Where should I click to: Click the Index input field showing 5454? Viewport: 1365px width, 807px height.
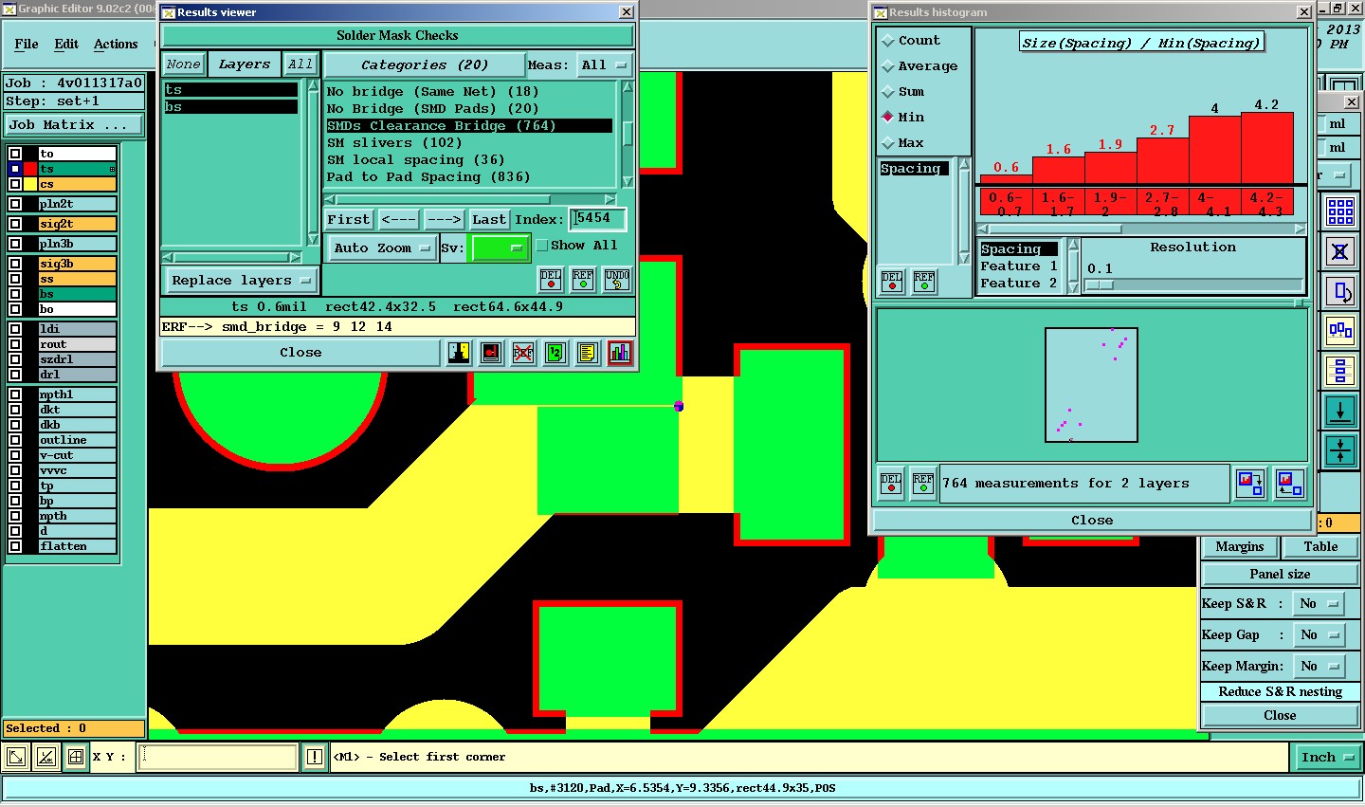pyautogui.click(x=598, y=219)
